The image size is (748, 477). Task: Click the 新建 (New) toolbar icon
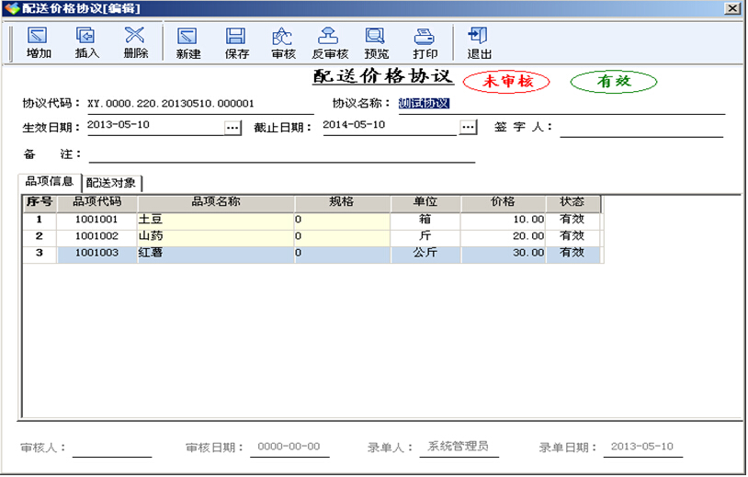(x=188, y=42)
